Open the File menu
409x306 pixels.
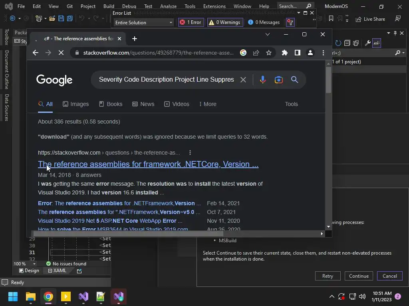pos(21,6)
